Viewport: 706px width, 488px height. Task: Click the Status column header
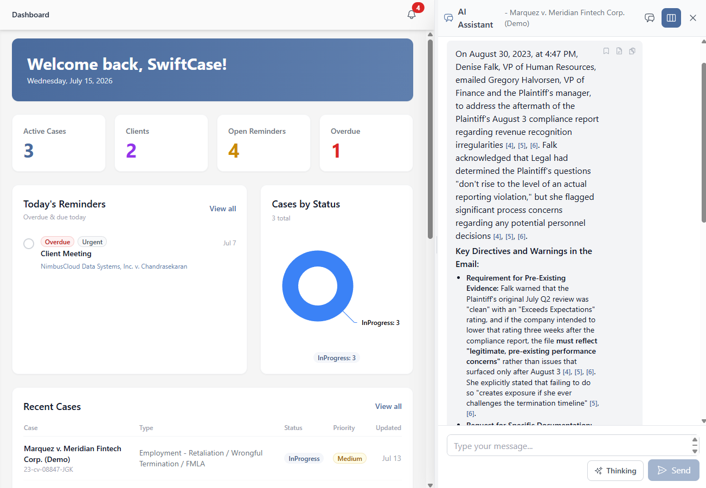coord(293,428)
